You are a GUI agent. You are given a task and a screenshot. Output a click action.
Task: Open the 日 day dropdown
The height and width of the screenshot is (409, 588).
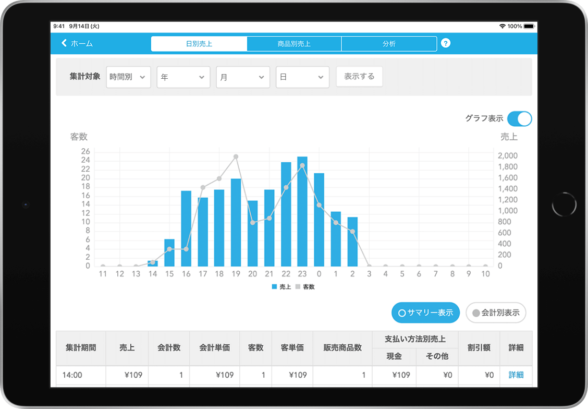(x=302, y=76)
